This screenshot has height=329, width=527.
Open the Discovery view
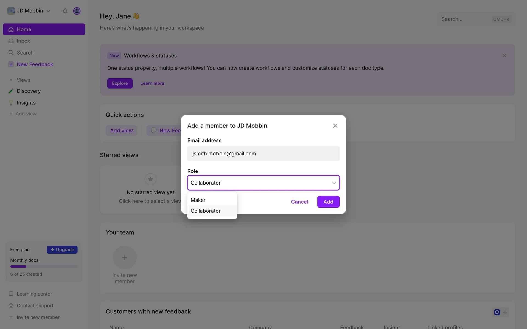point(29,91)
